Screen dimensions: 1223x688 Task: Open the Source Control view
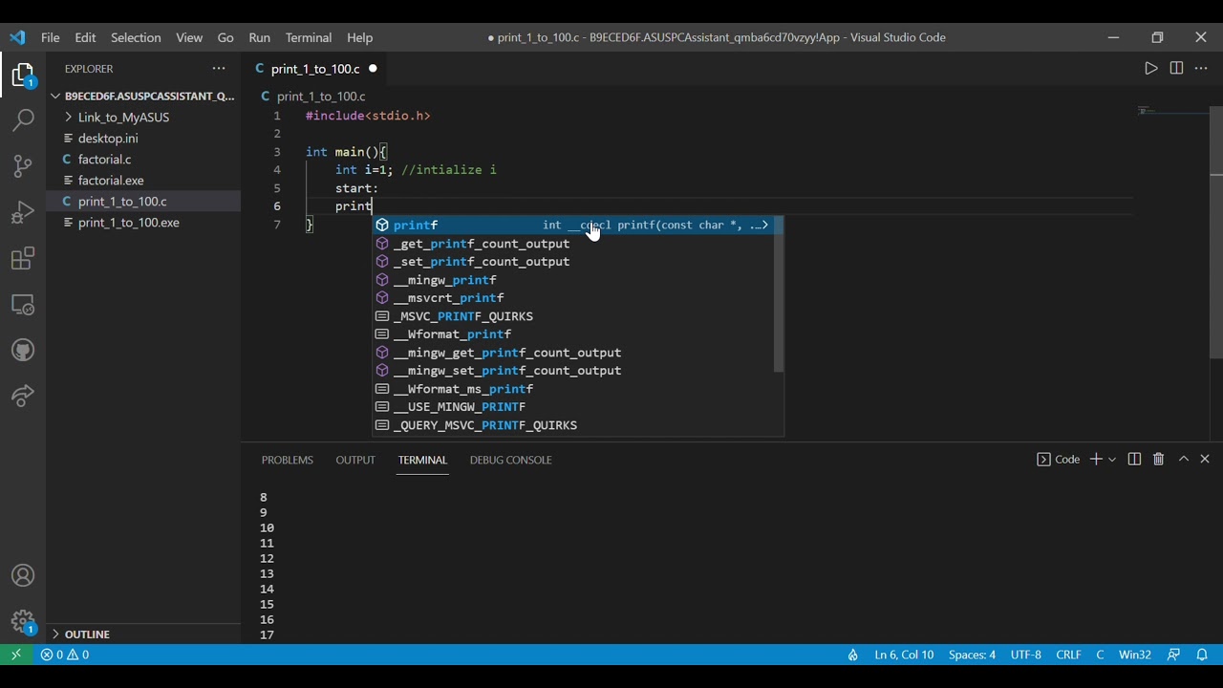(23, 166)
